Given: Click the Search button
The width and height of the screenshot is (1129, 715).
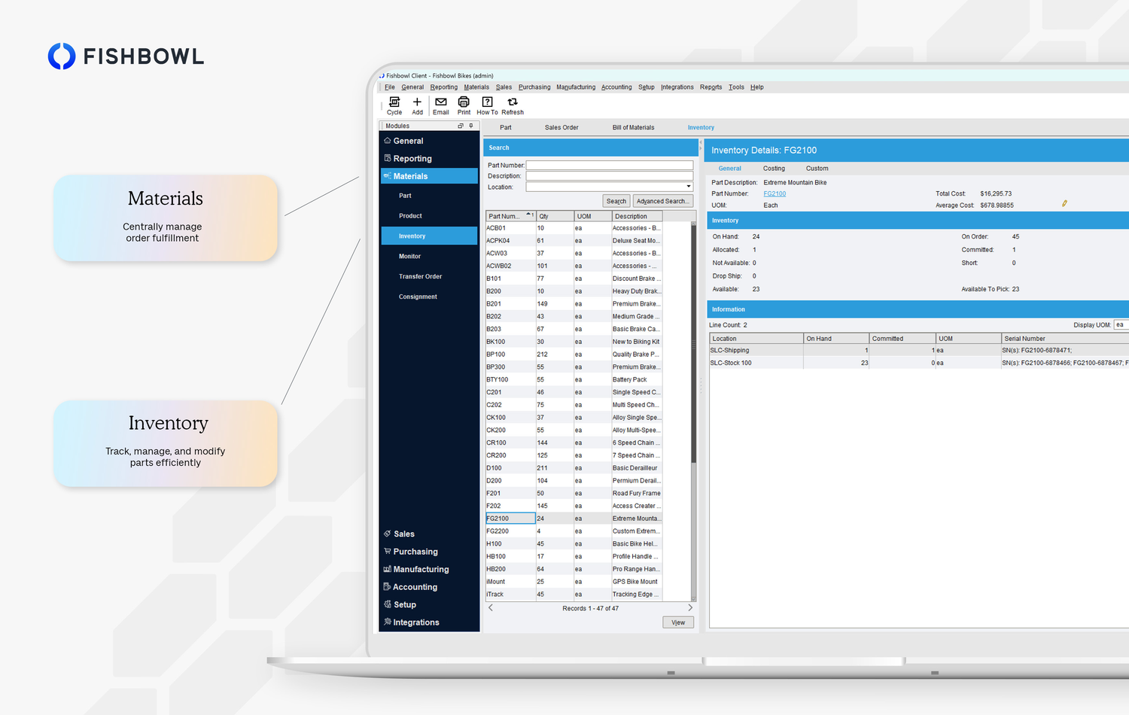Looking at the screenshot, I should pos(616,201).
